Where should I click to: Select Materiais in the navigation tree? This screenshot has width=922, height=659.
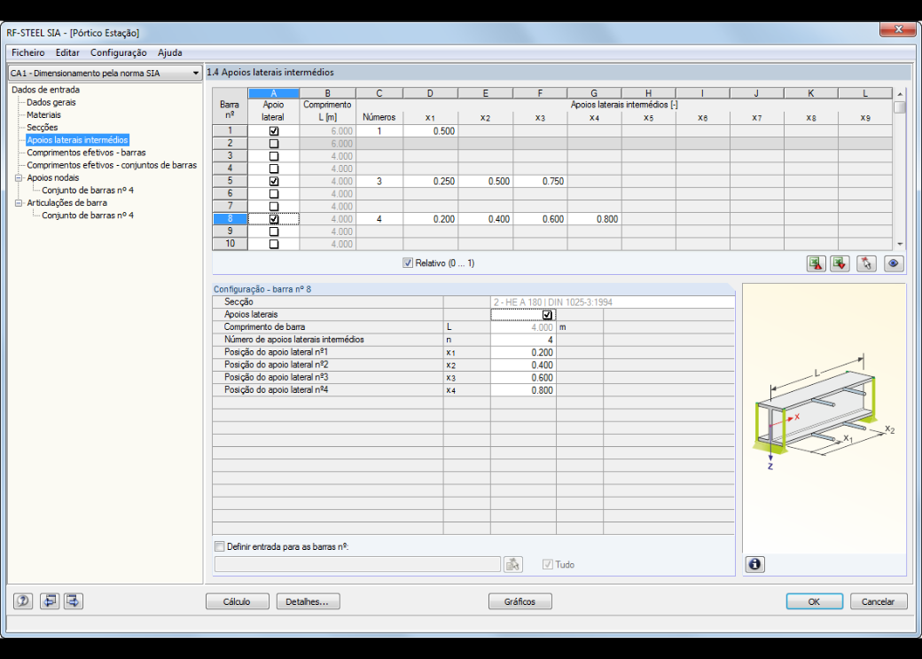tap(43, 114)
